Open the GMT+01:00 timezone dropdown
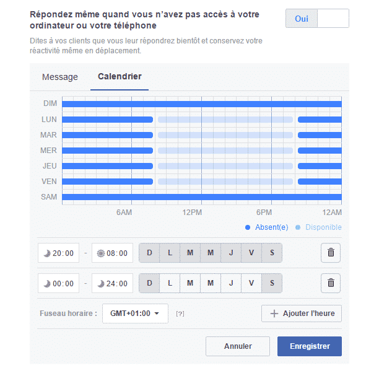379x373 pixels. coord(135,314)
